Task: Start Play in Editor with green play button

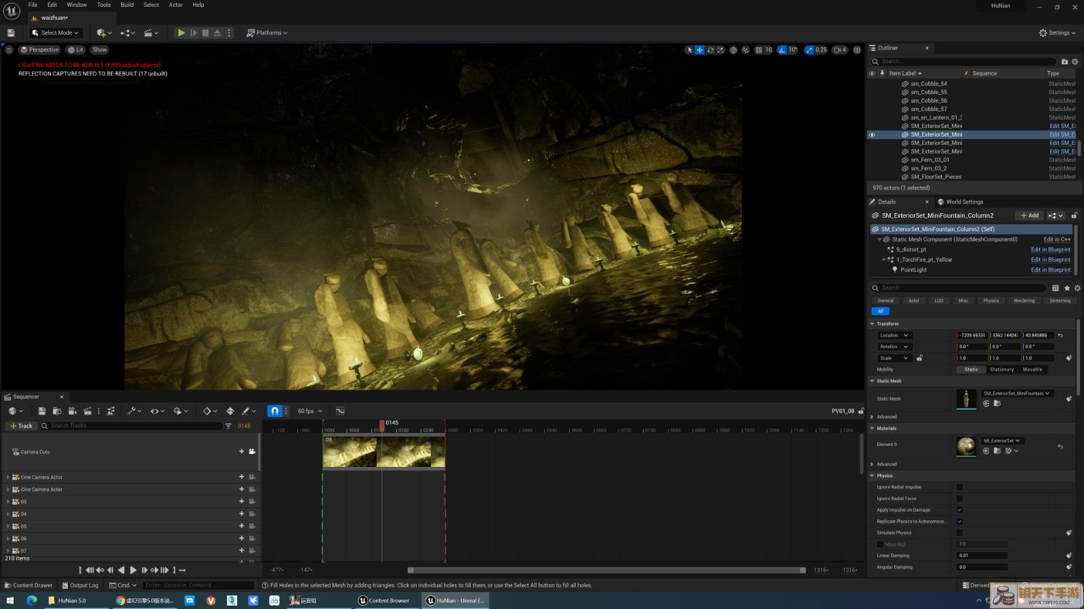Action: [x=181, y=32]
